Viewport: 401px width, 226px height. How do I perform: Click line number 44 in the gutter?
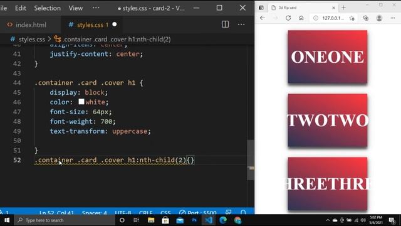pos(17,83)
